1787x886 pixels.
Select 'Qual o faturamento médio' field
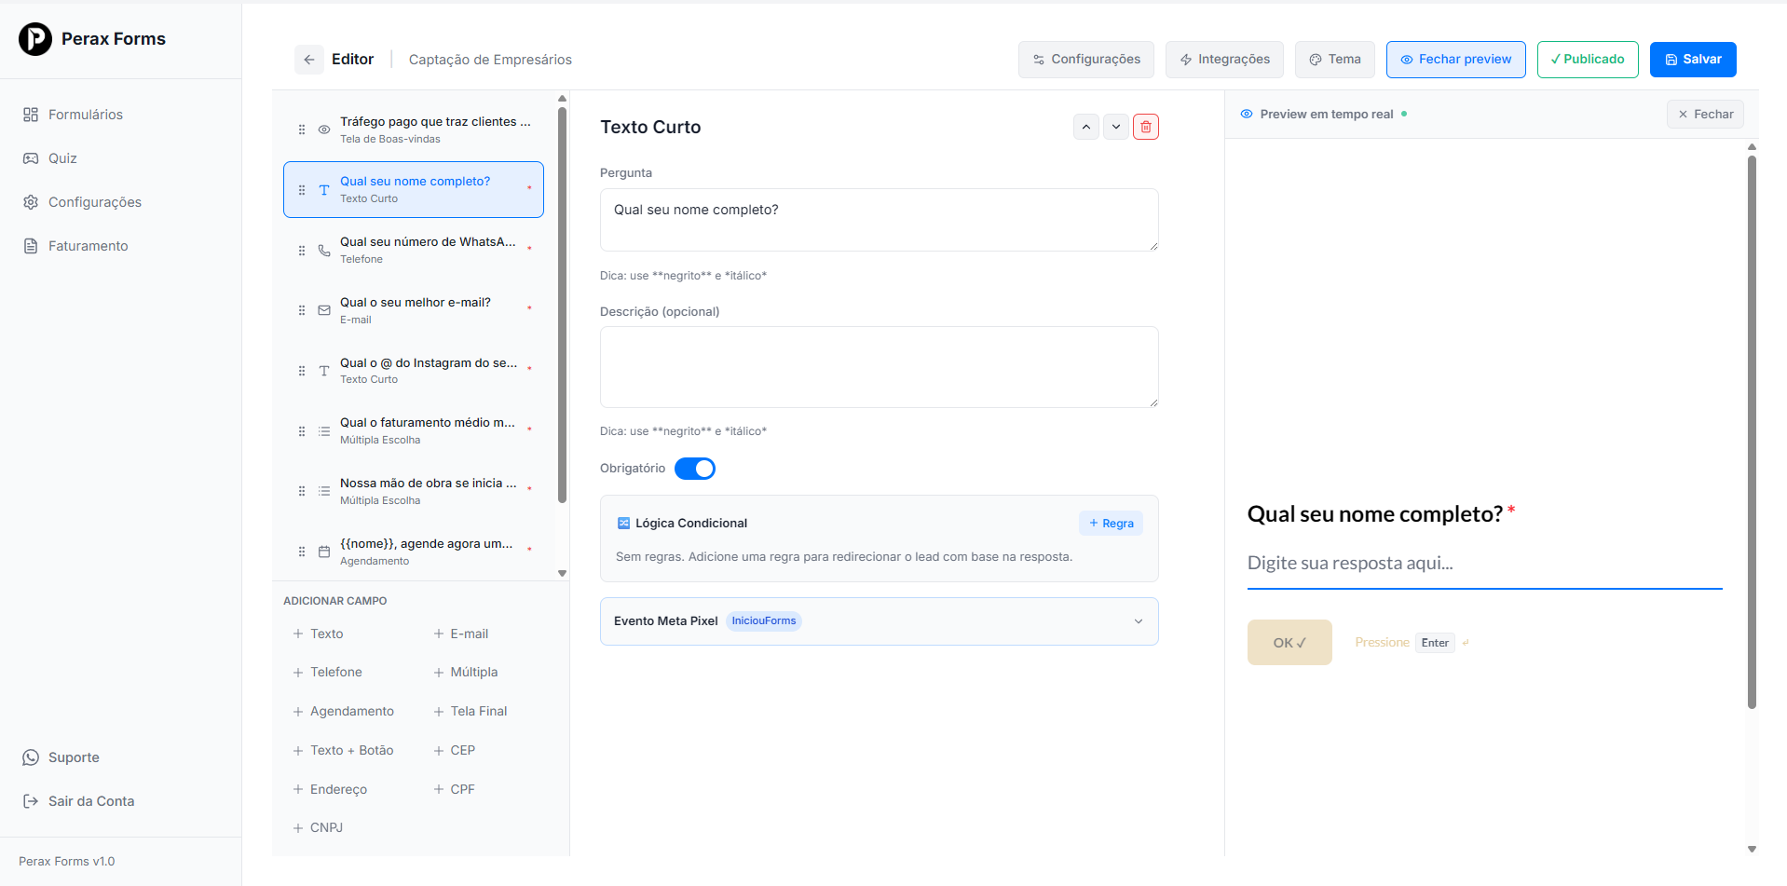coord(414,431)
